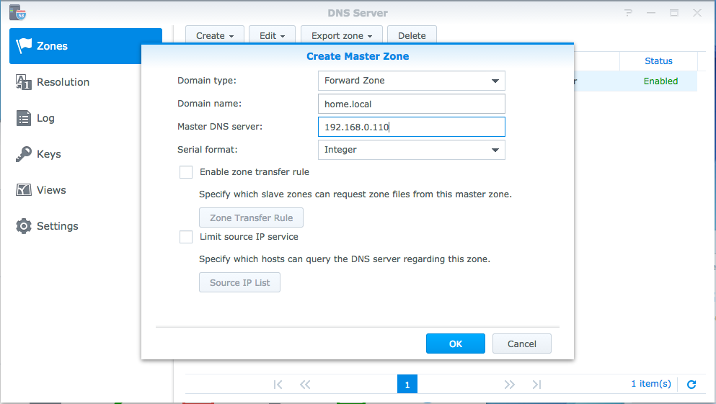
Task: Expand the Create dropdown menu
Action: pos(215,35)
